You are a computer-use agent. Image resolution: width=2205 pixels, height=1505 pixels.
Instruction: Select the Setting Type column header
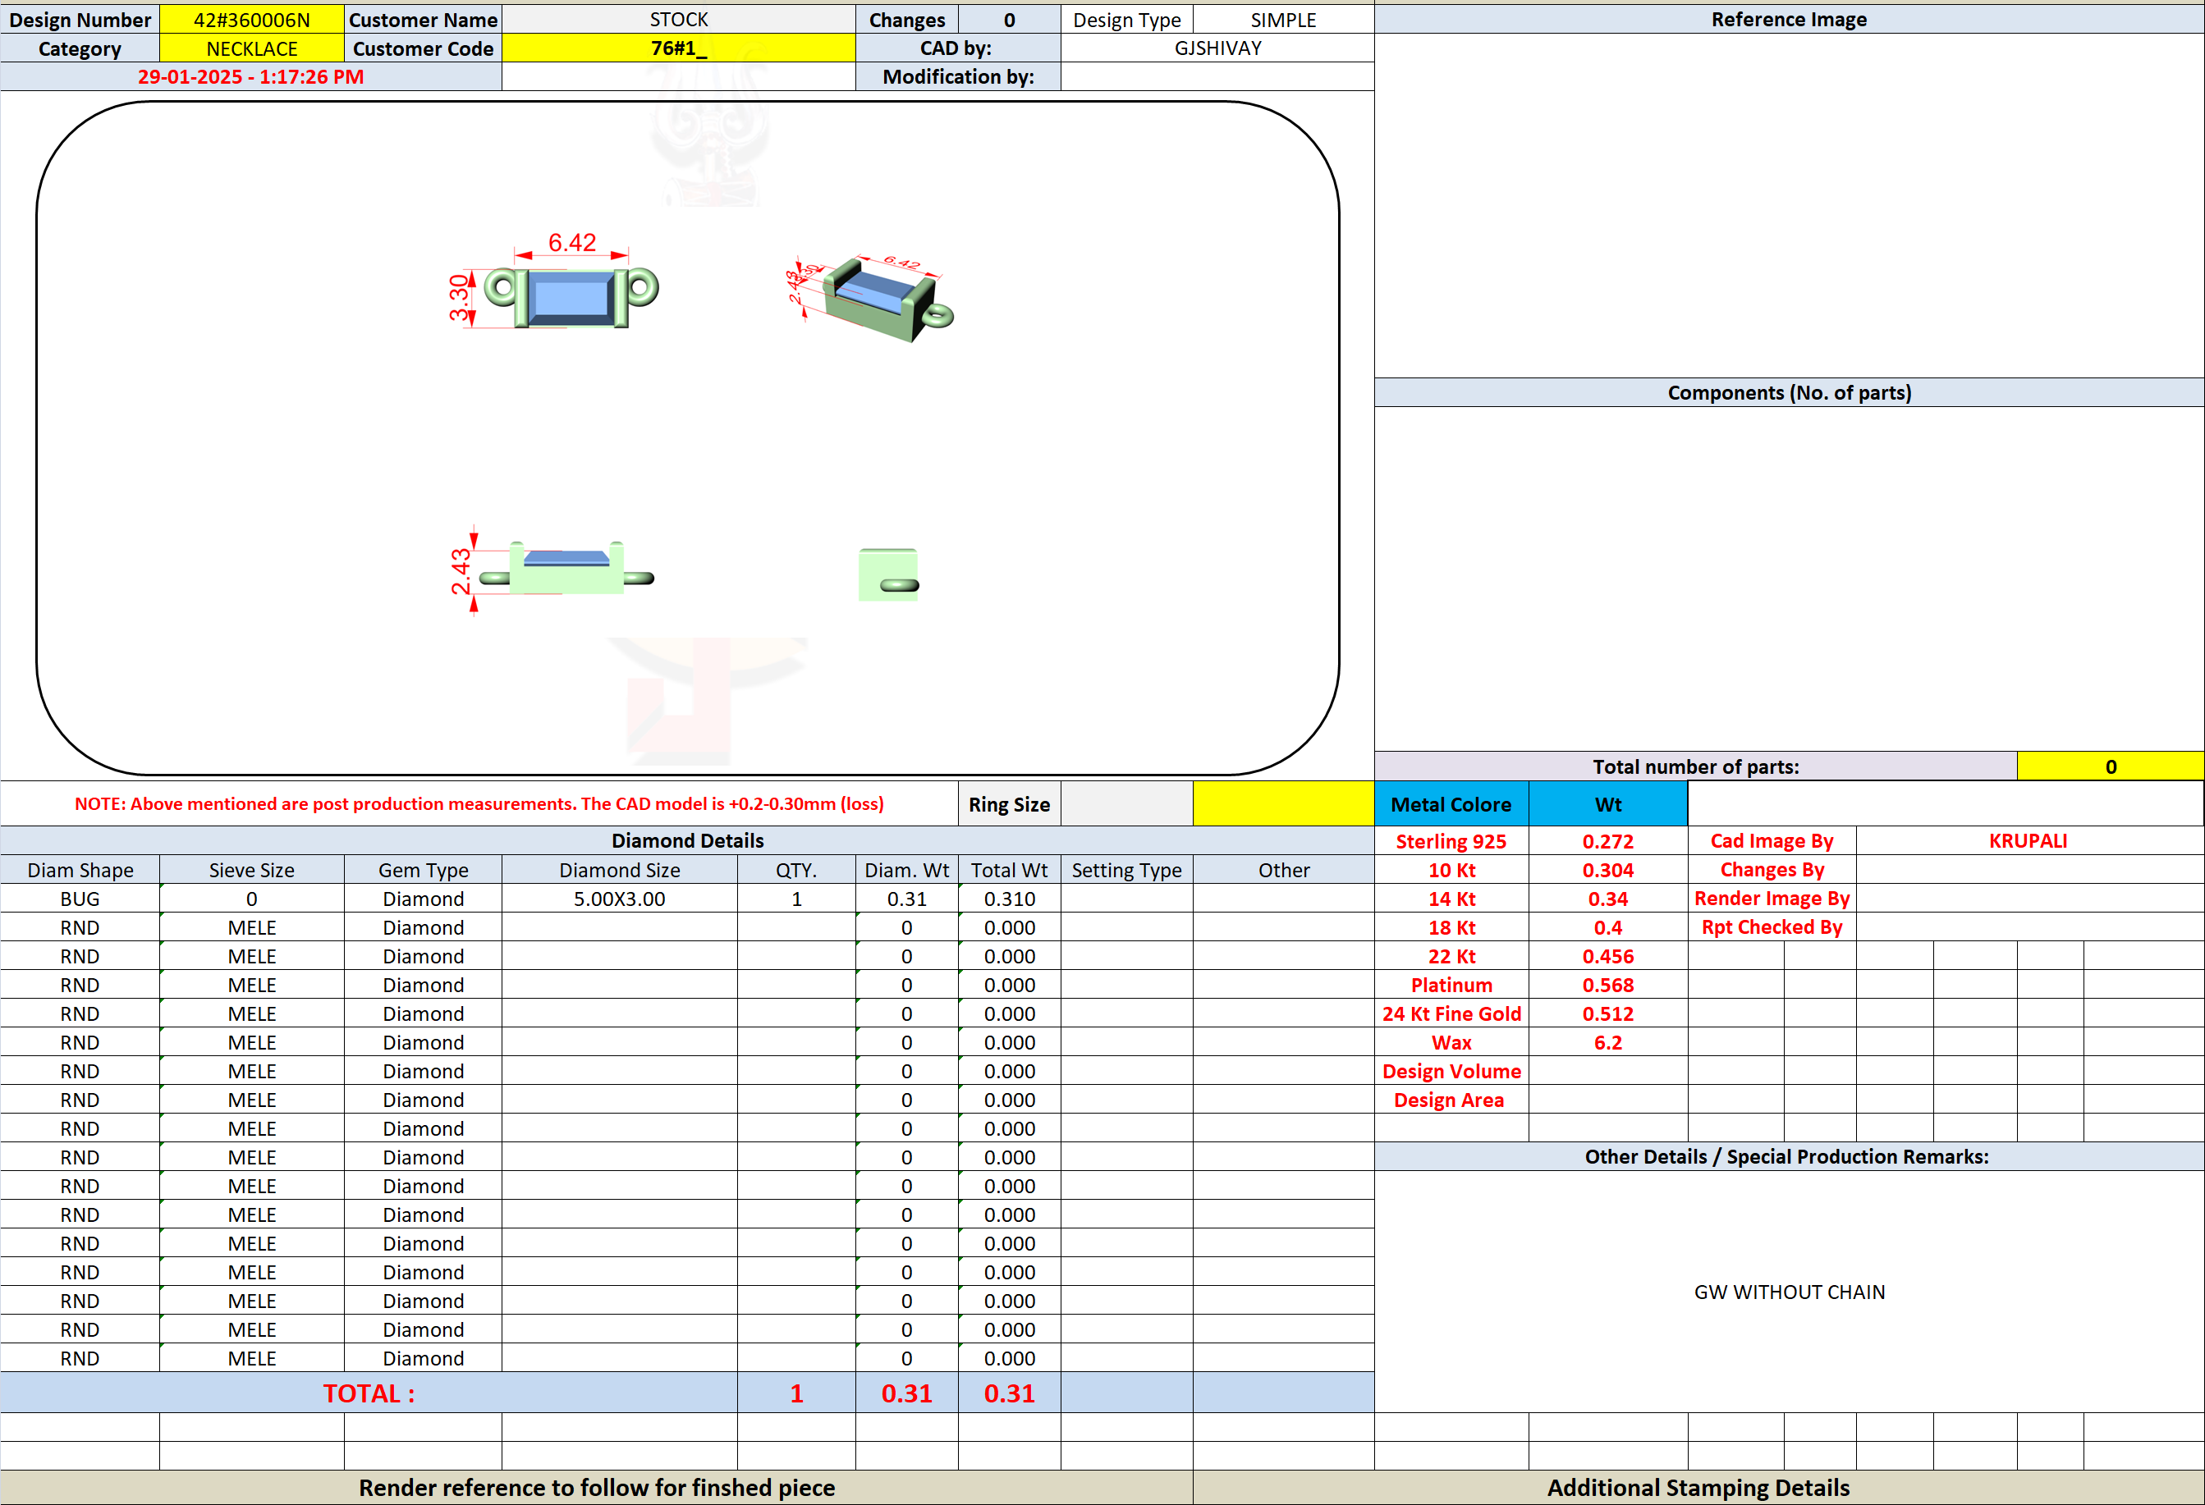click(1127, 870)
